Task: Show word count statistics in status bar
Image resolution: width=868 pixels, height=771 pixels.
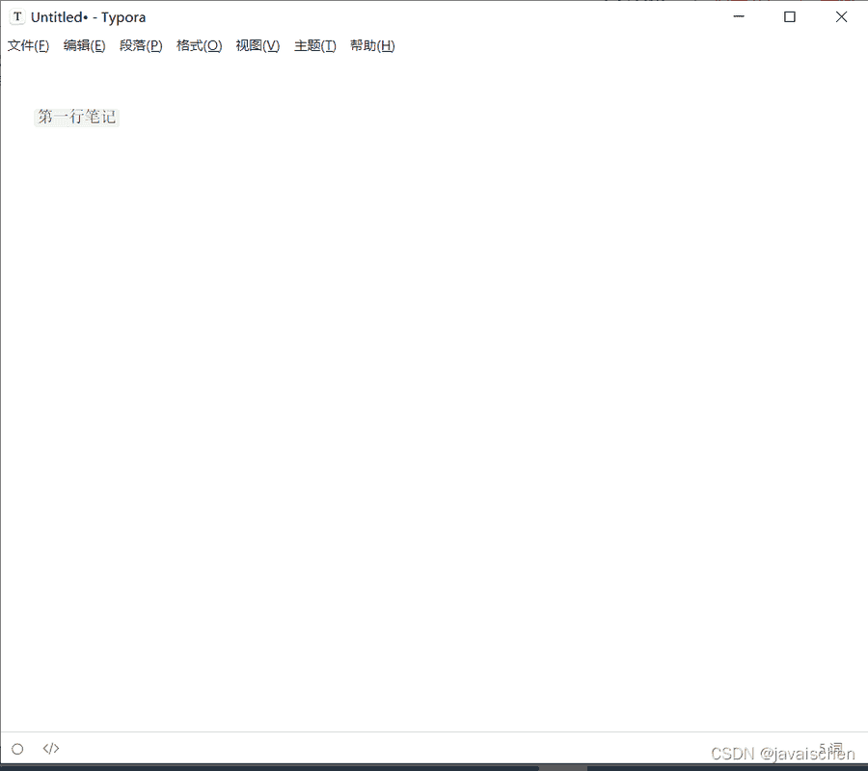Action: pyautogui.click(x=831, y=749)
